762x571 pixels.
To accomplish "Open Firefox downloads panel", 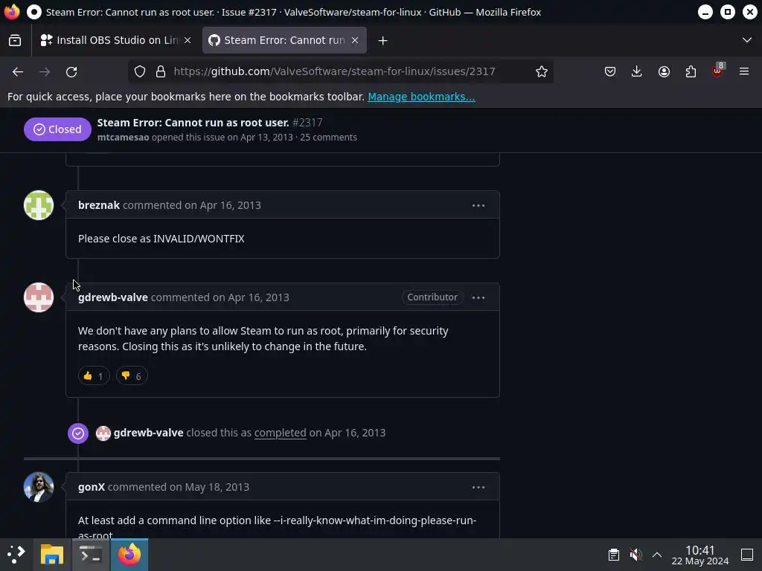I will point(637,72).
